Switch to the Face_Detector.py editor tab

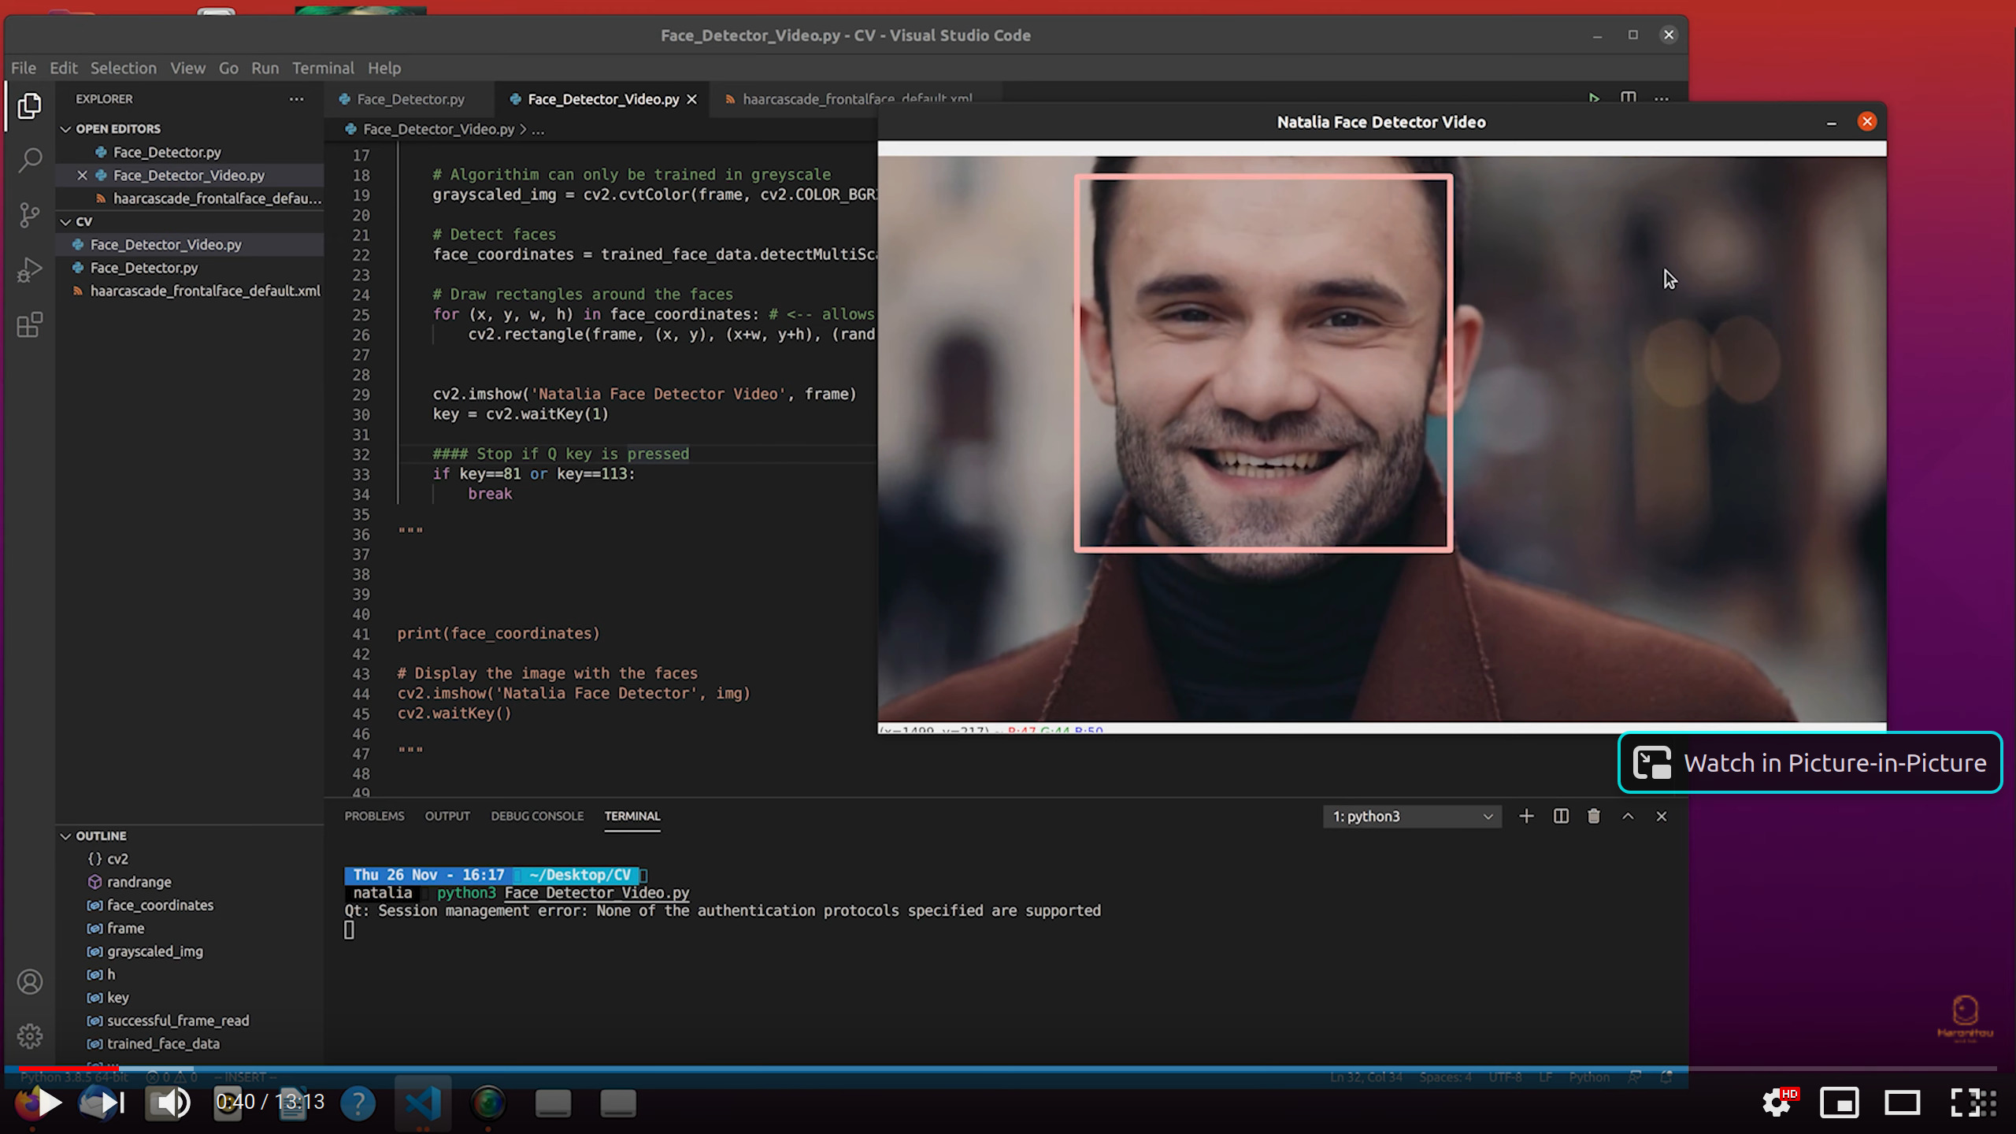[x=409, y=99]
